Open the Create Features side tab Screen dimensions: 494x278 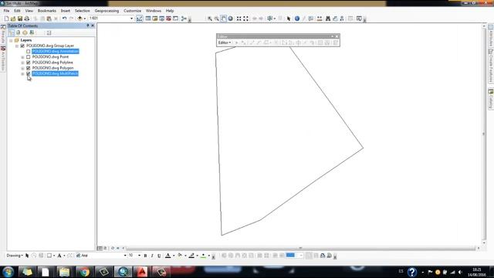click(x=491, y=66)
